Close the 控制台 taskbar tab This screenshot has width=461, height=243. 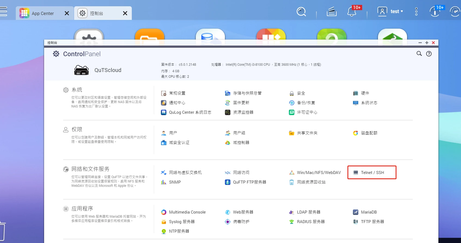point(125,13)
